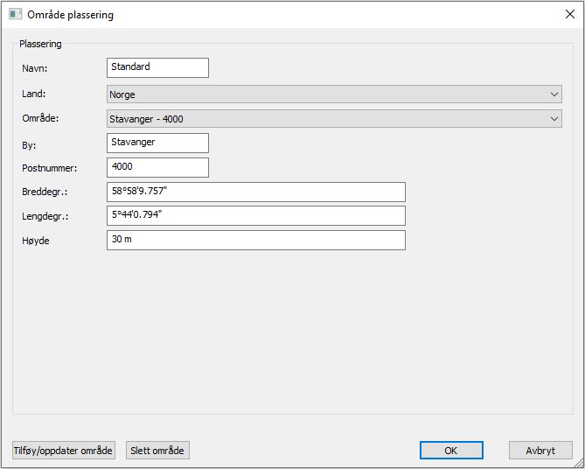The image size is (585, 469).
Task: Click the Plassering group box heading
Action: point(40,44)
